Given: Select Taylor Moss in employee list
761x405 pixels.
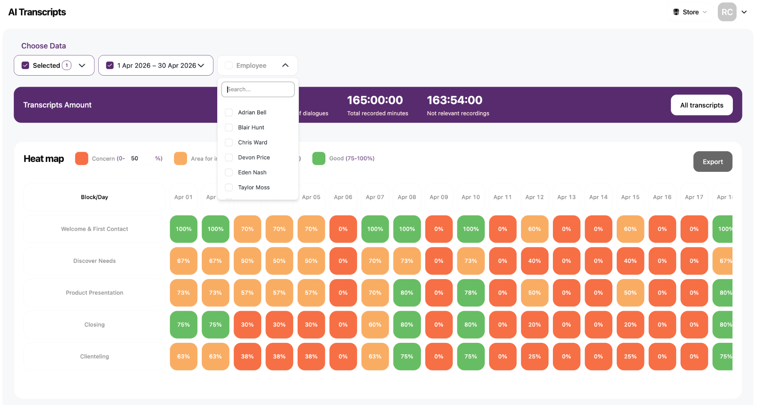Looking at the screenshot, I should [x=254, y=188].
